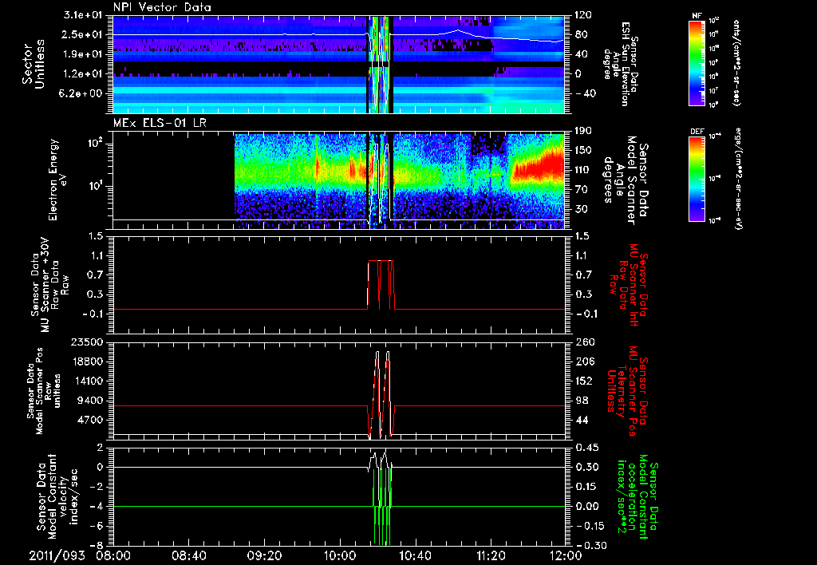Viewport: 817px width, 565px height.
Task: Click the NF color bar scale
Action: [697, 63]
